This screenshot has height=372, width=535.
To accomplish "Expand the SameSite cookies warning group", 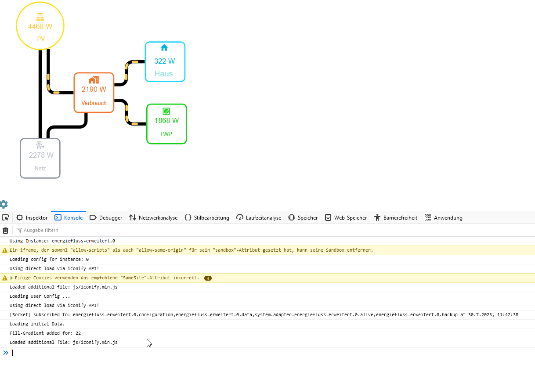I will pyautogui.click(x=12, y=278).
